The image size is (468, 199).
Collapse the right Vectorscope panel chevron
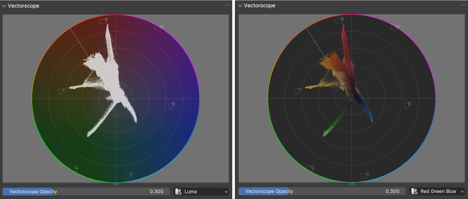pos(240,6)
